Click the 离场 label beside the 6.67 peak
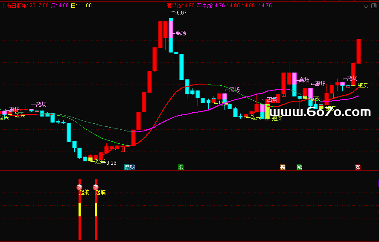The height and width of the screenshot is (242, 379). coord(181,33)
